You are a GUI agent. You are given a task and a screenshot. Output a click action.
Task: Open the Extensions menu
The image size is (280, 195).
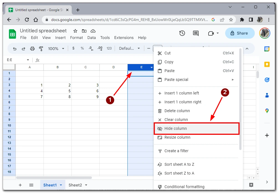[x=124, y=38]
